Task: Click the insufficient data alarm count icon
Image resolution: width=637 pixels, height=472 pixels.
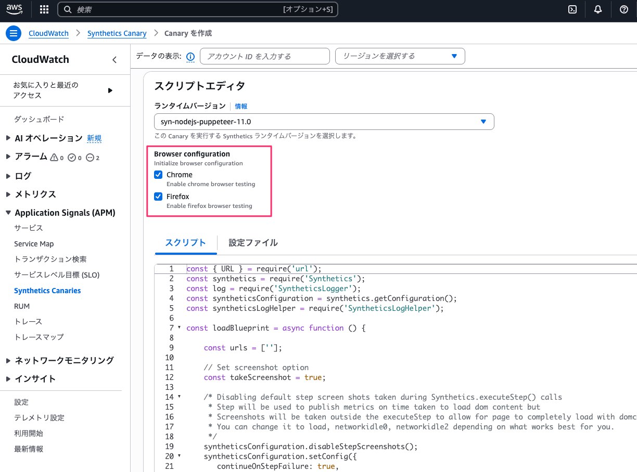Action: 93,158
